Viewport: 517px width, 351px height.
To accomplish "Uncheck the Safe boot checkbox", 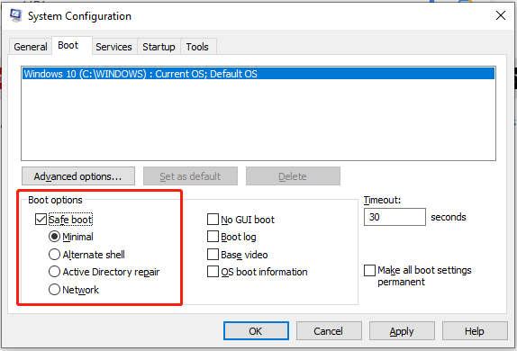I will coord(41,220).
